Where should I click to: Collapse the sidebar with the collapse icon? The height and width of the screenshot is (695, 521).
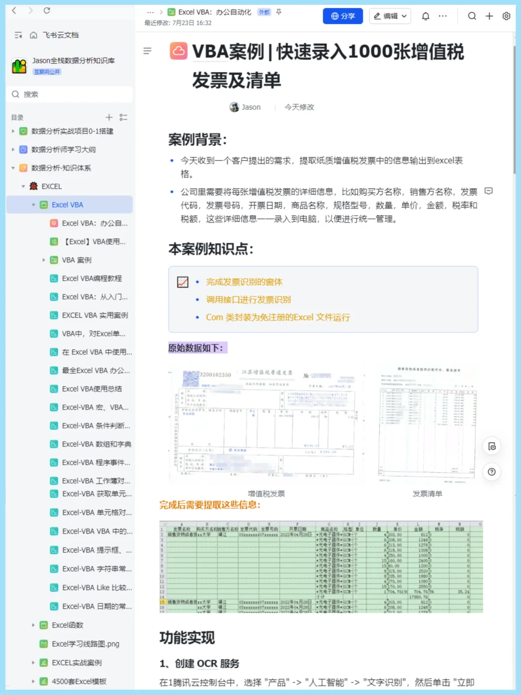coord(18,35)
